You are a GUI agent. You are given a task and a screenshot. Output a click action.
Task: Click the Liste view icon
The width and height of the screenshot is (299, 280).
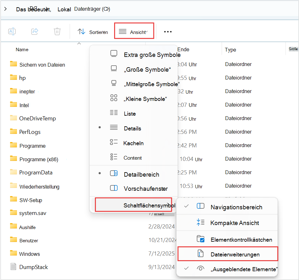coord(114,113)
